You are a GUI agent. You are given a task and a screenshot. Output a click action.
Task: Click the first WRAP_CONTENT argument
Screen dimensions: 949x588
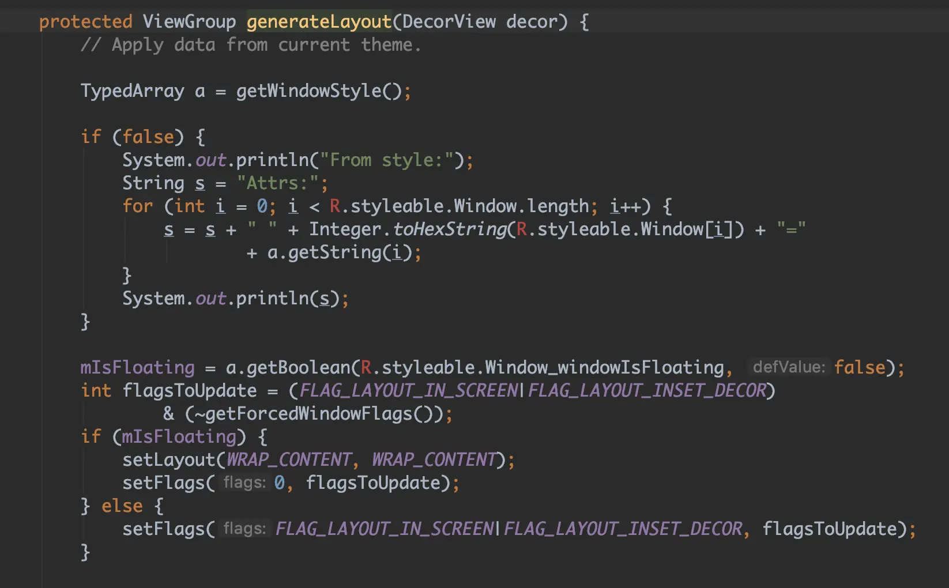point(289,460)
